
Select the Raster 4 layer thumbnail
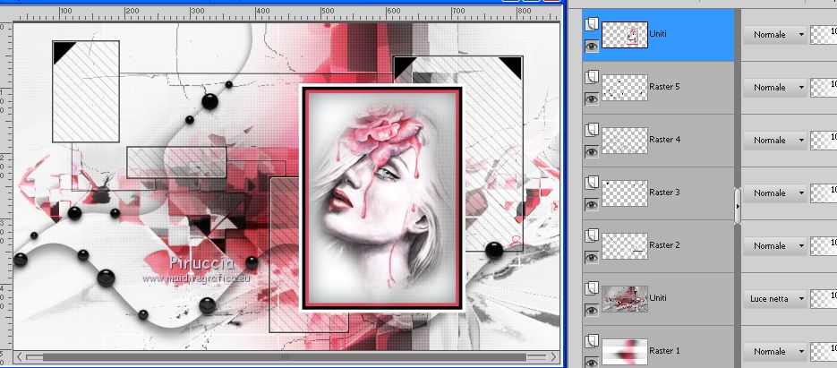(x=625, y=141)
